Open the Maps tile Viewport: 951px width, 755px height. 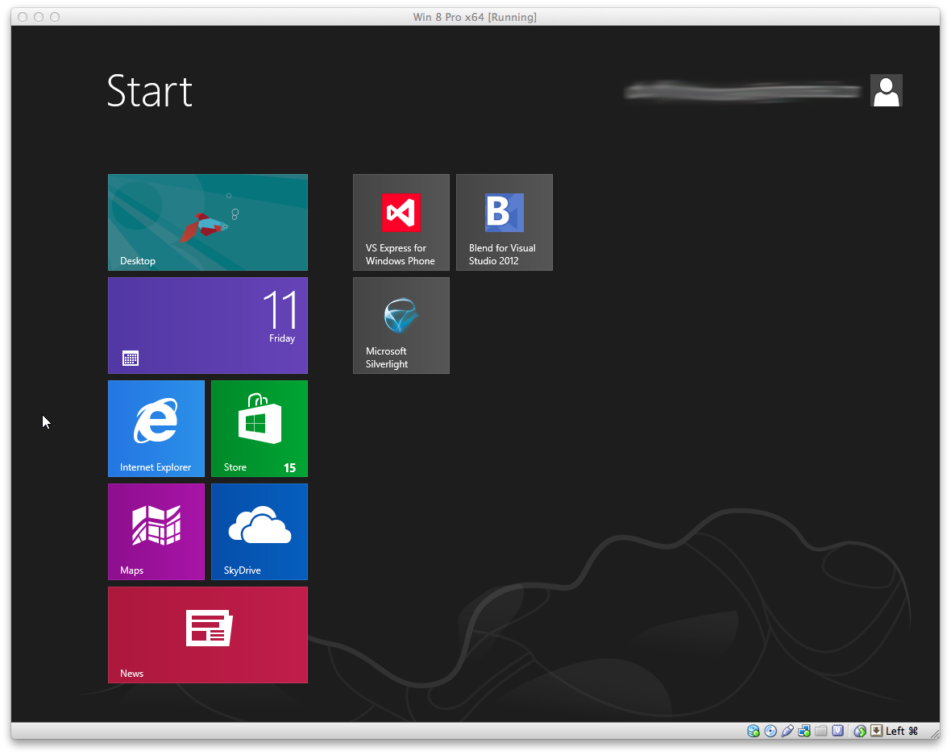point(156,531)
